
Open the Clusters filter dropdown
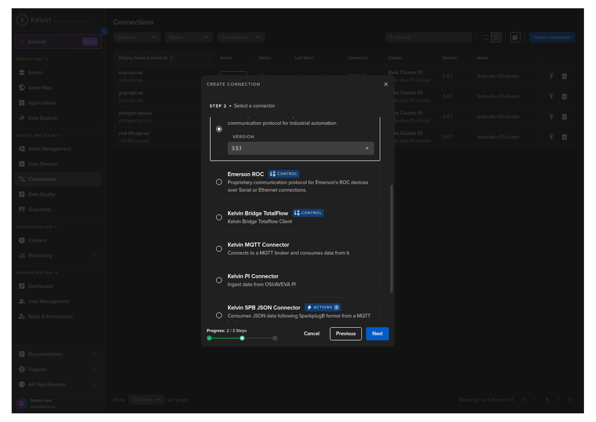tap(137, 37)
